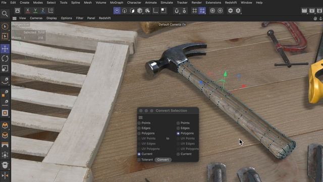Viewport: 323px width, 182px height.
Task: Select target Current radio button
Action: [178, 154]
